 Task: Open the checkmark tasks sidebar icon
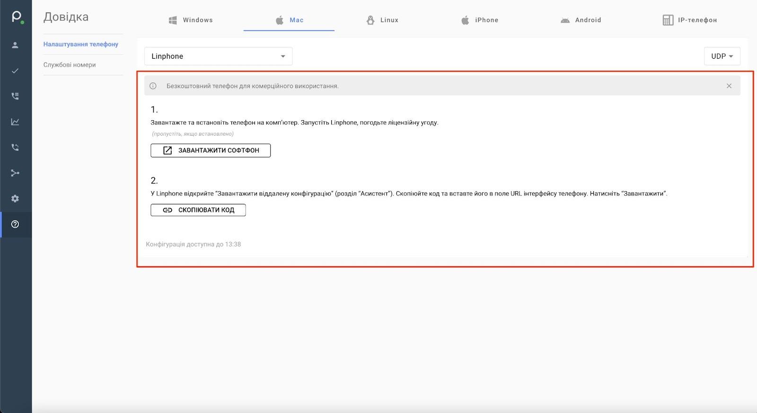click(15, 70)
